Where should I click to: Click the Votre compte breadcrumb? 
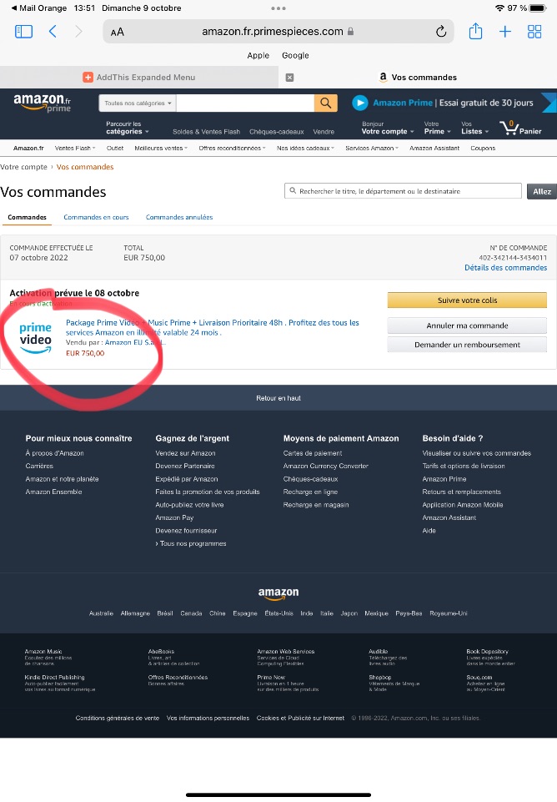[23, 167]
